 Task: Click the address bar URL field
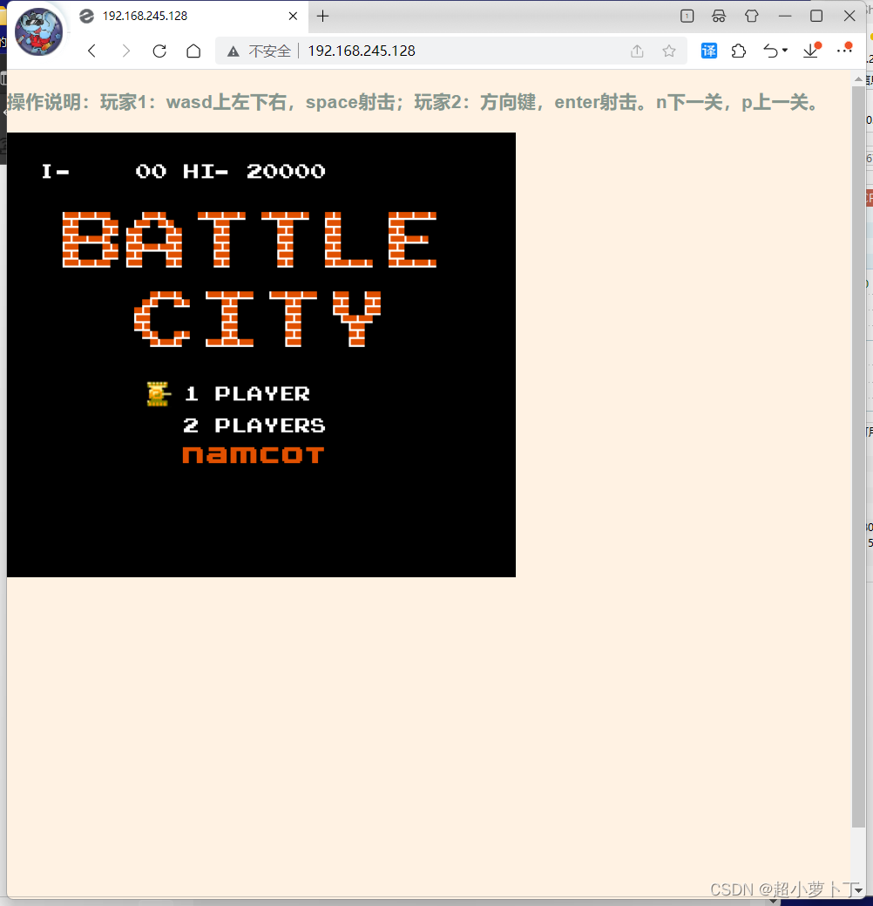450,51
